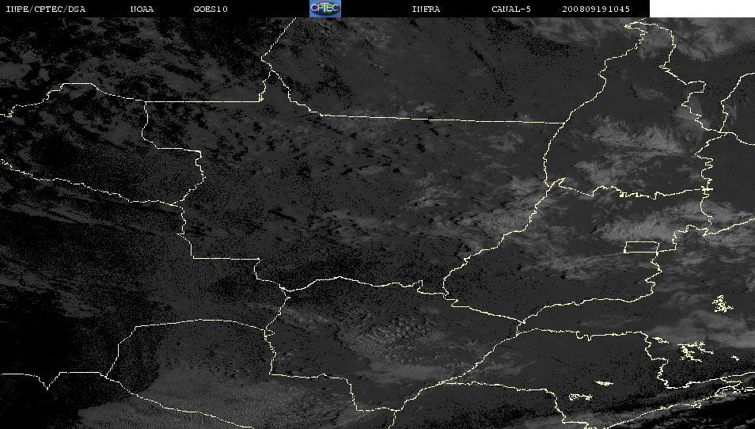Viewport: 755px width, 429px height.
Task: Click the NOAA label in the header
Action: tap(142, 9)
